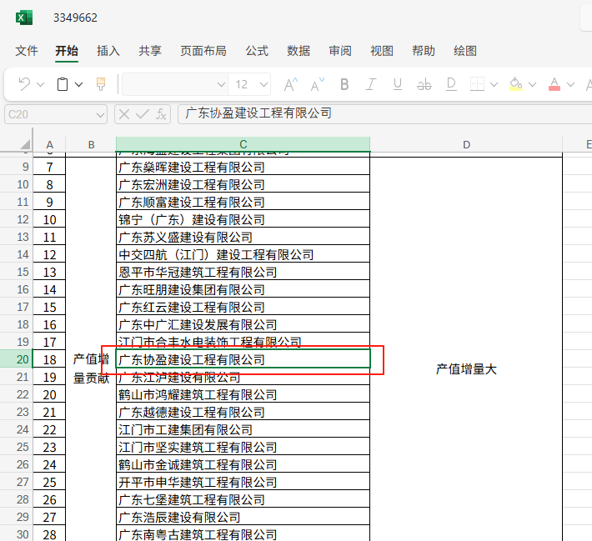Viewport: 592px width, 541px height.
Task: Apply the fill color bucket
Action: point(515,84)
